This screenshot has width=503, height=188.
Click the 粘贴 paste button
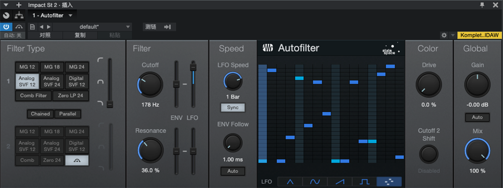[115, 35]
